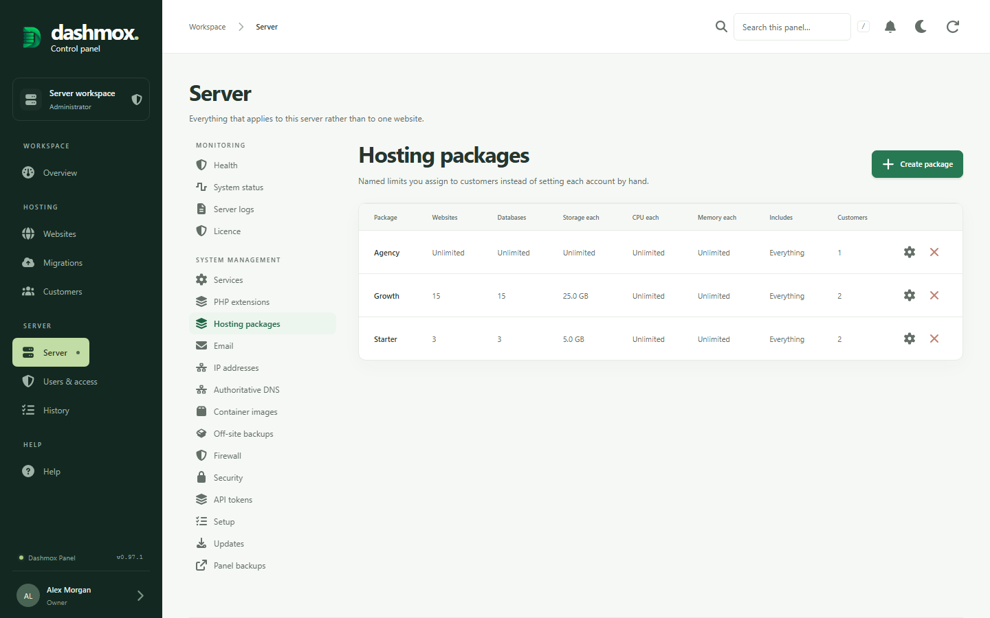Click the Dashmox Panel status label
This screenshot has height=618, width=990.
coord(52,558)
